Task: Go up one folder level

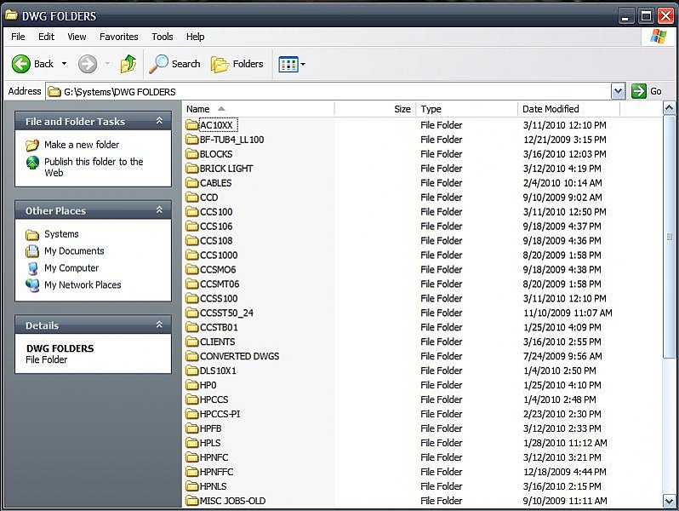Action: click(x=128, y=64)
